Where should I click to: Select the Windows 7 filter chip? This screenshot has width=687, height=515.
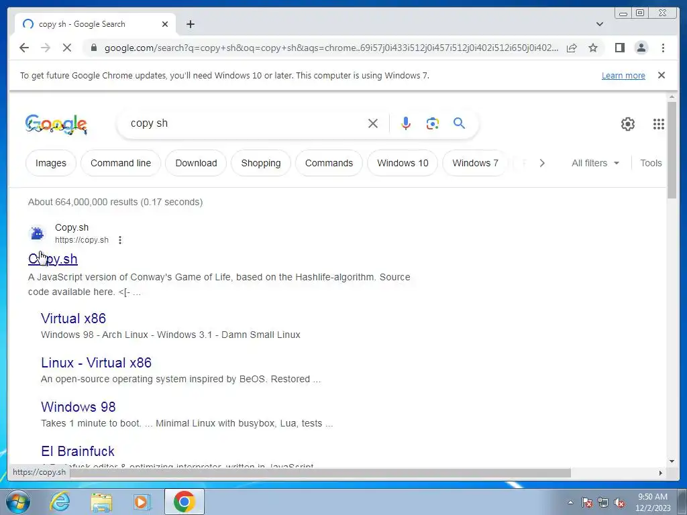pos(475,163)
